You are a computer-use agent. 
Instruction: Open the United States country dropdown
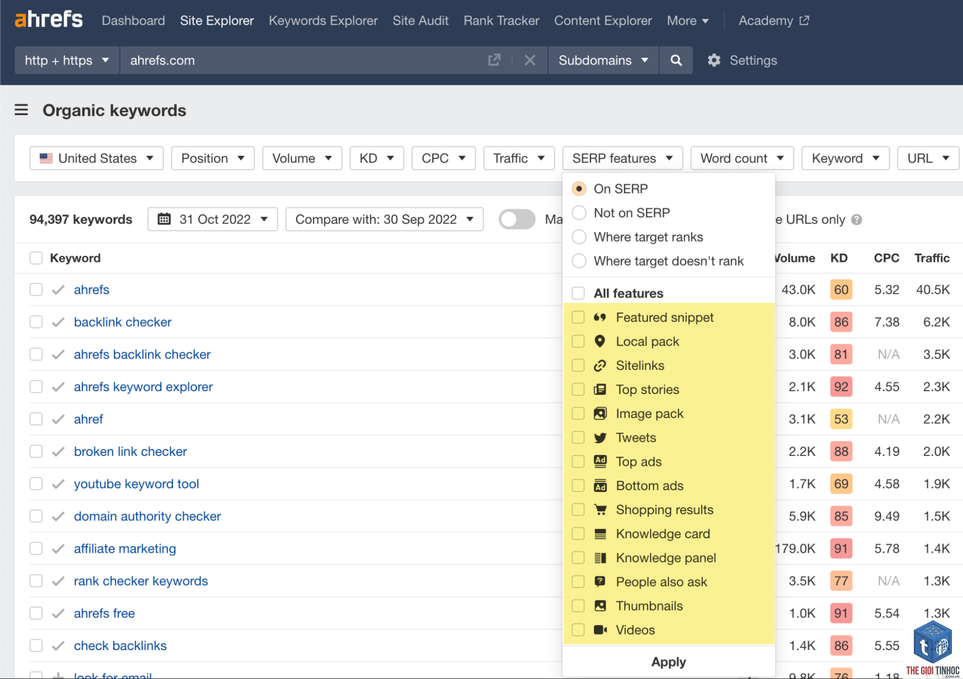[96, 158]
